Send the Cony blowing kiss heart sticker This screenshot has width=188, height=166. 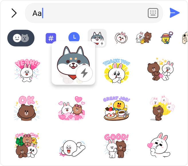coord(159,145)
